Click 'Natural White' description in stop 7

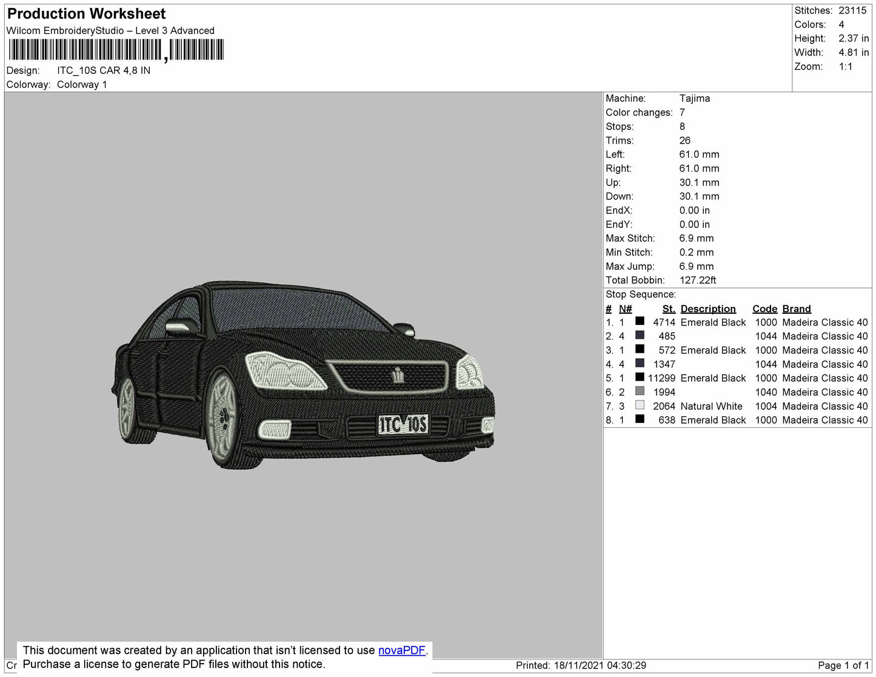click(711, 406)
